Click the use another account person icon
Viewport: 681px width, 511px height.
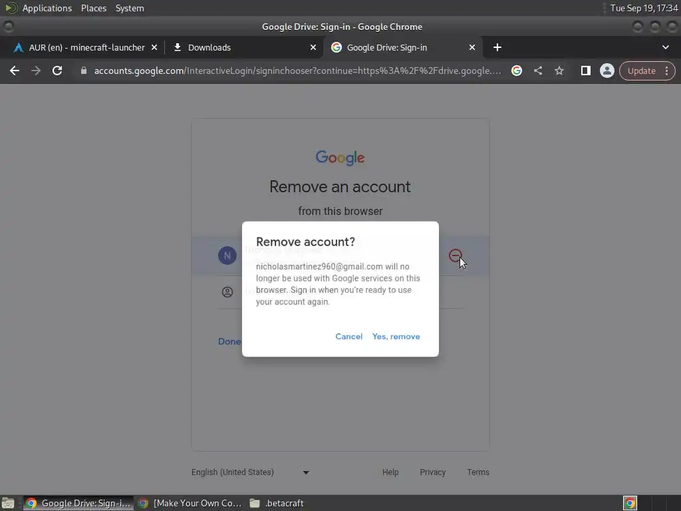tap(227, 292)
